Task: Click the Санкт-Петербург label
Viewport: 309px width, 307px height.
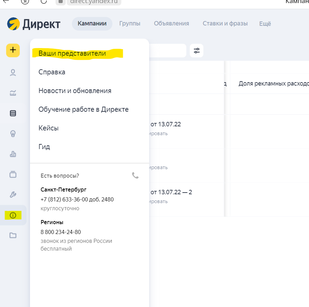Action: pyautogui.click(x=63, y=189)
